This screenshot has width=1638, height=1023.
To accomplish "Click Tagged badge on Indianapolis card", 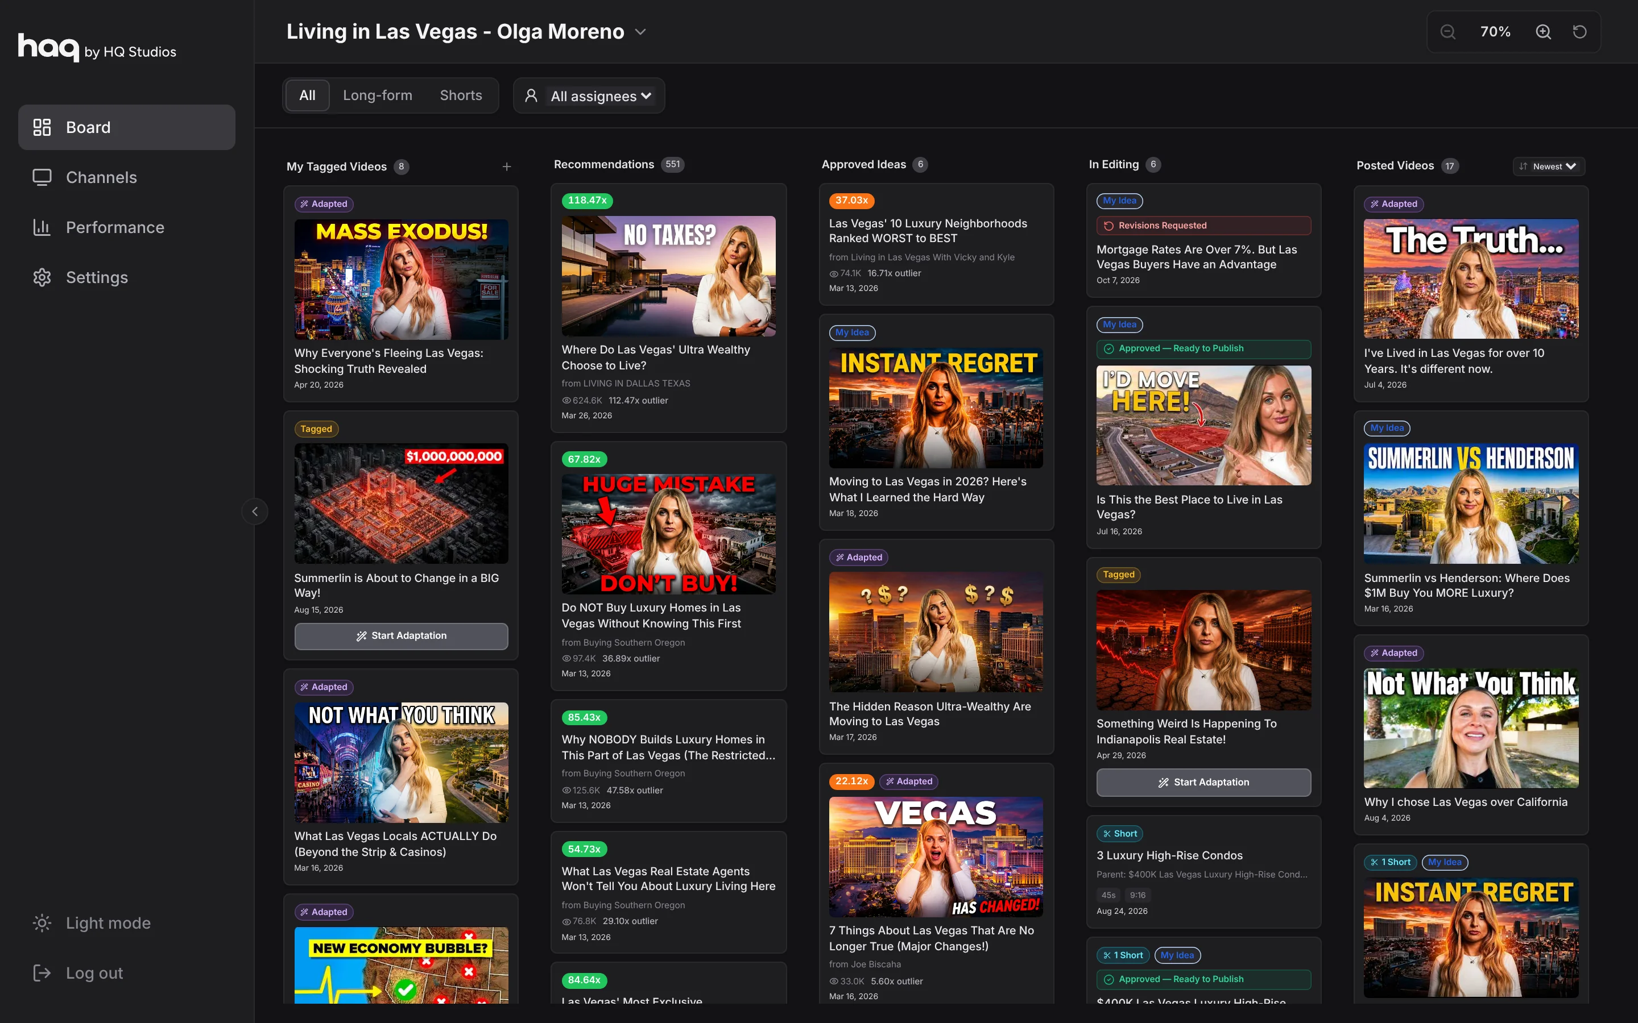I will point(1119,575).
